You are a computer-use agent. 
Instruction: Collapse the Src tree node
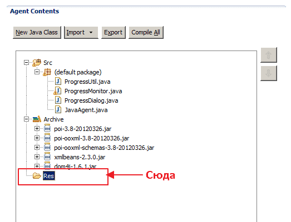(26, 63)
